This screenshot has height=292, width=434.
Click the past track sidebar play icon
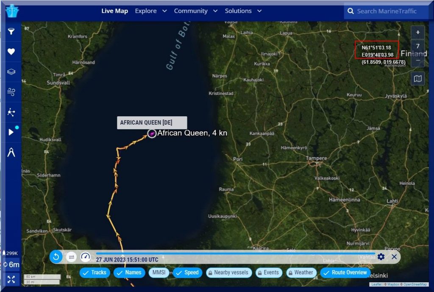[11, 132]
